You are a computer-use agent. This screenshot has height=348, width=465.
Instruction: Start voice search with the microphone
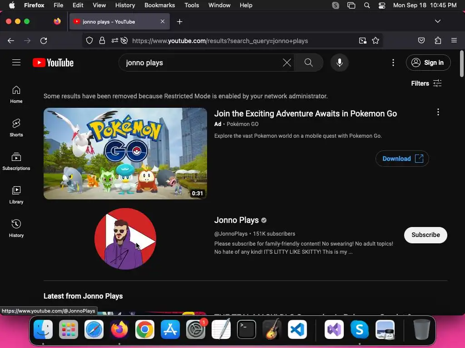point(340,63)
